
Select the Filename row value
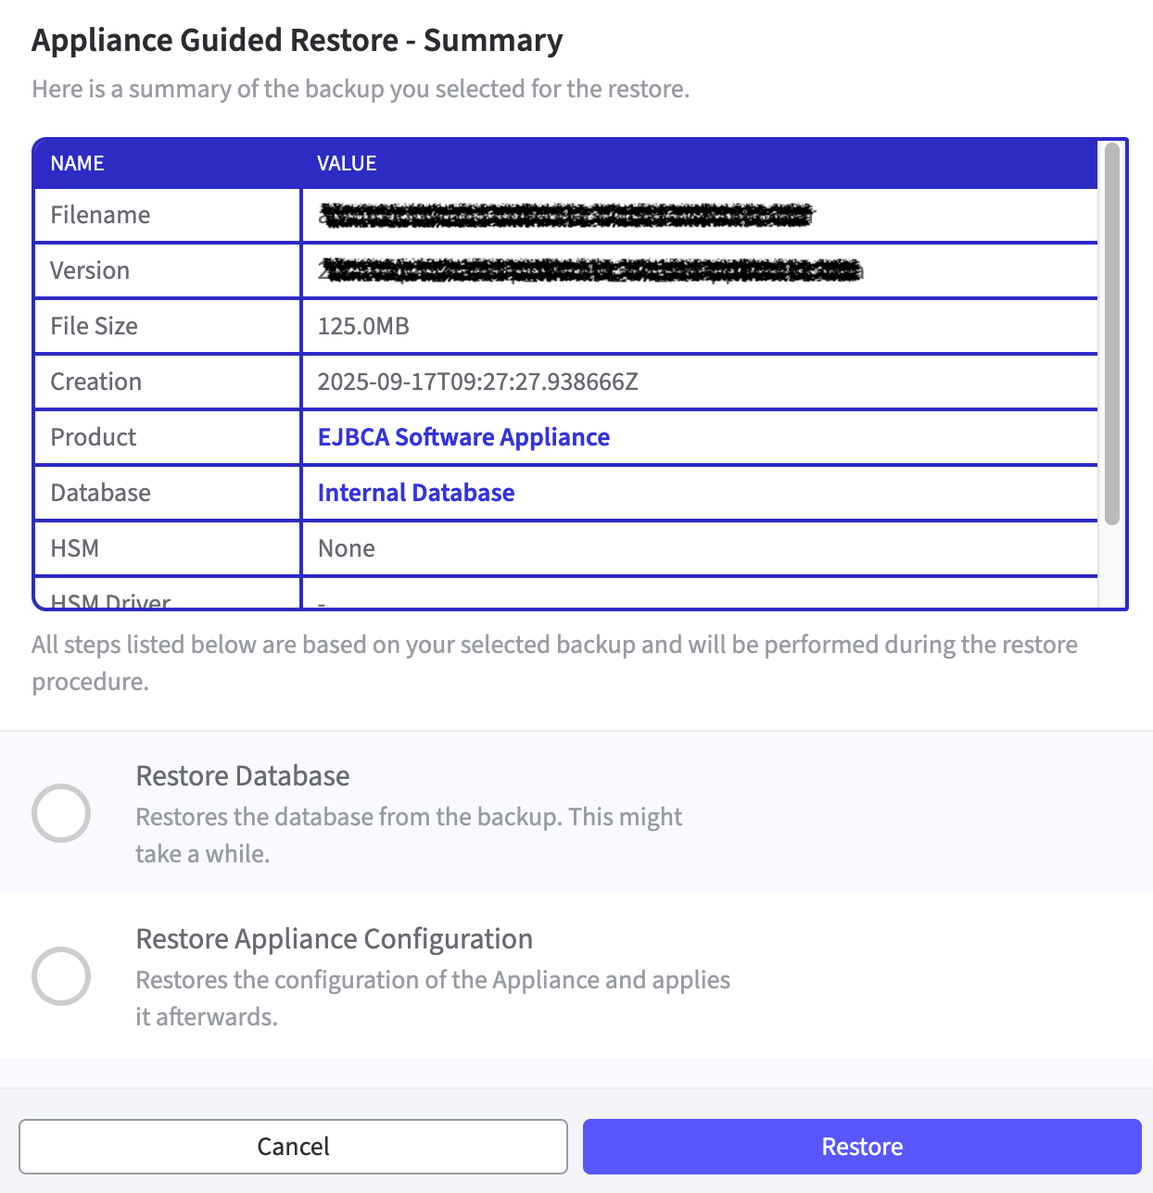point(565,215)
